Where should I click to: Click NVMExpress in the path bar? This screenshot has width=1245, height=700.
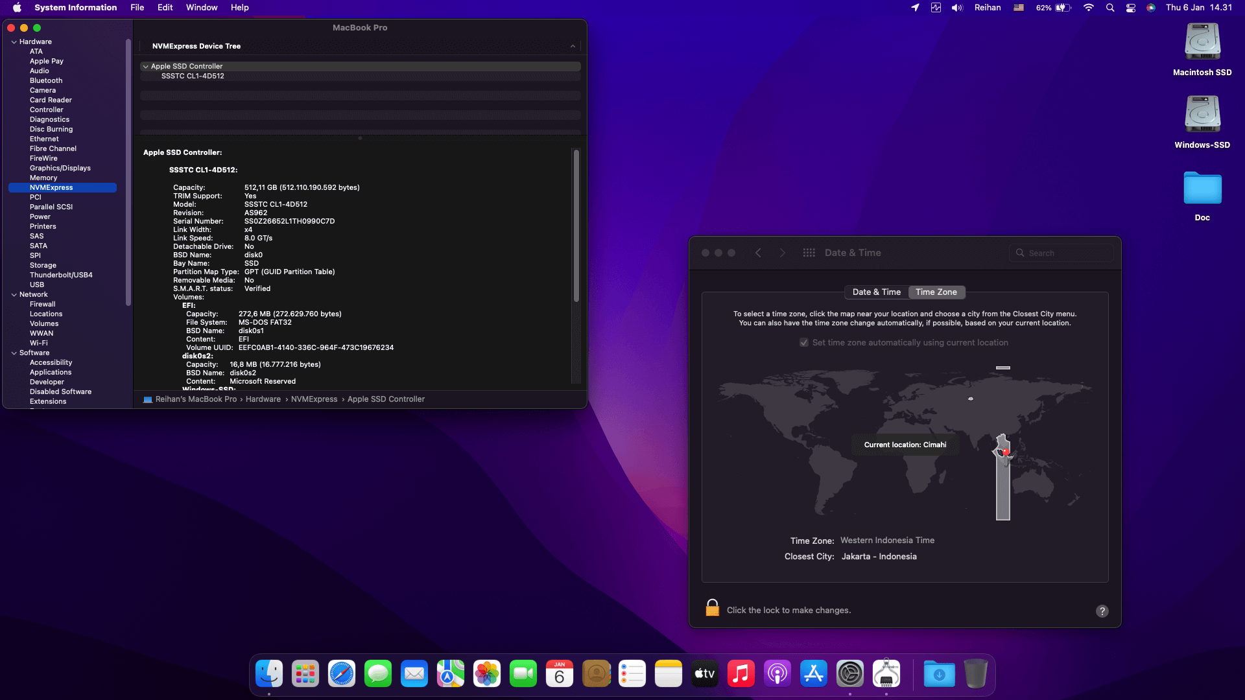tap(314, 399)
